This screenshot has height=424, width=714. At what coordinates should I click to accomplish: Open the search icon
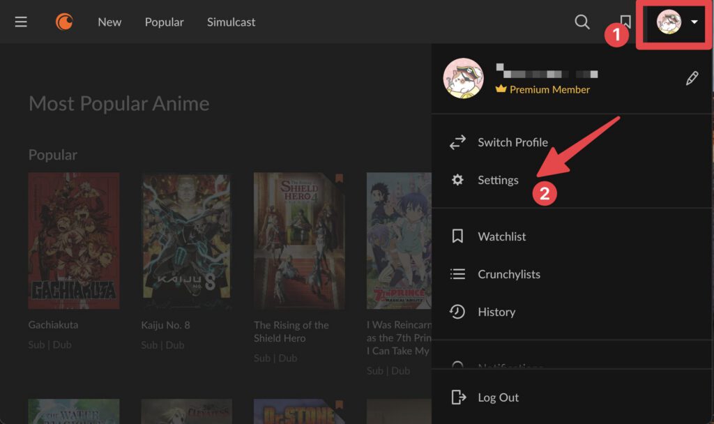(x=582, y=22)
